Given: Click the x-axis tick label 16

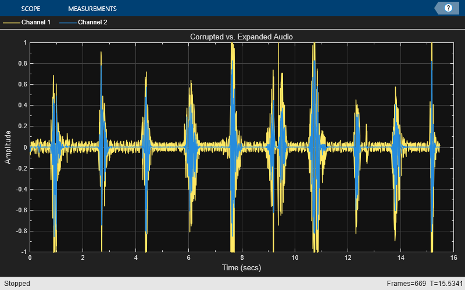Looking at the screenshot, I should tap(453, 258).
